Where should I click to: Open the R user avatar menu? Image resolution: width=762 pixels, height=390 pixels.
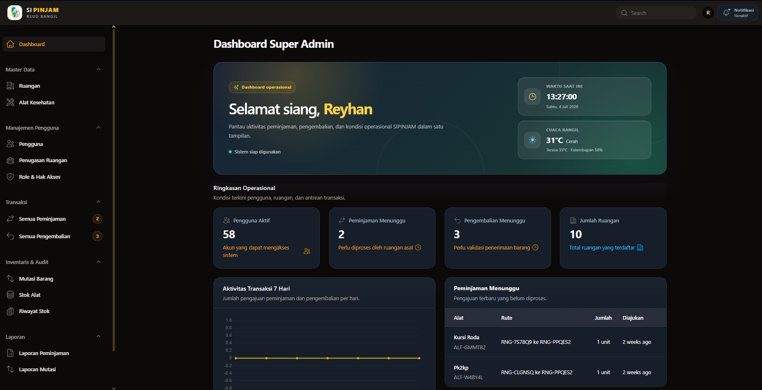(708, 13)
